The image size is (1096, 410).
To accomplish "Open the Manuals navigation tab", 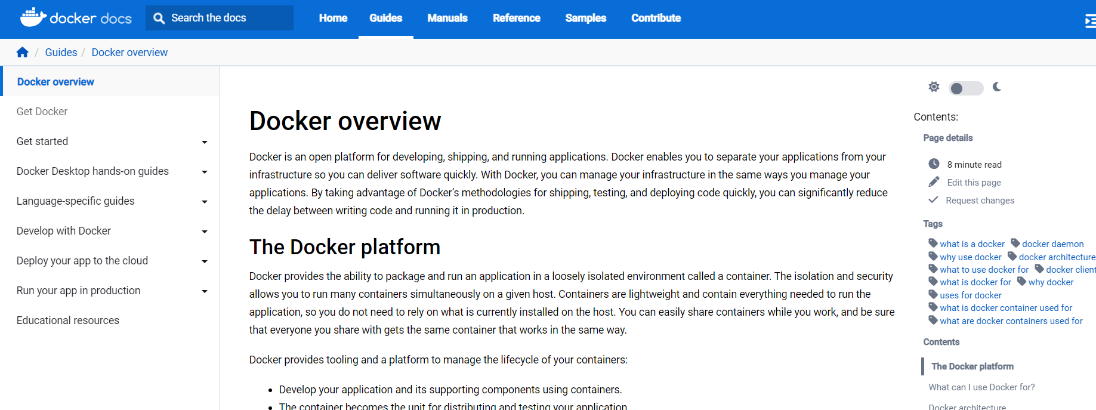I will 447,19.
